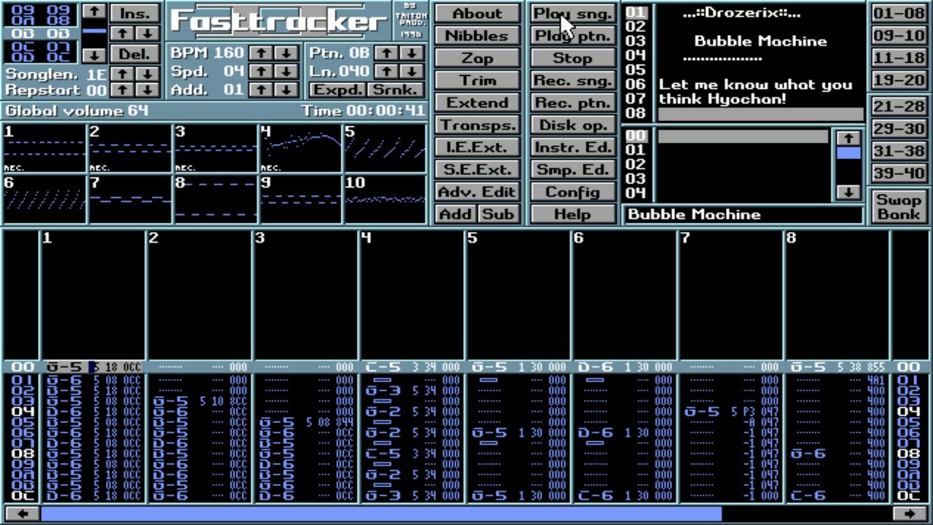
Task: Click the Trim button
Action: coord(477,80)
